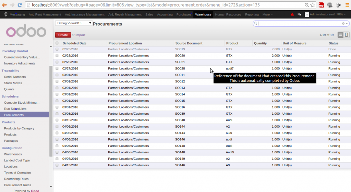The height and width of the screenshot is (192, 351).
Task: Open the Accounting menu
Action: coord(165,15)
